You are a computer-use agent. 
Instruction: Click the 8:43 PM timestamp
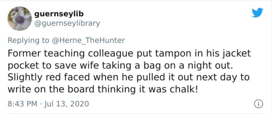[x=22, y=104]
